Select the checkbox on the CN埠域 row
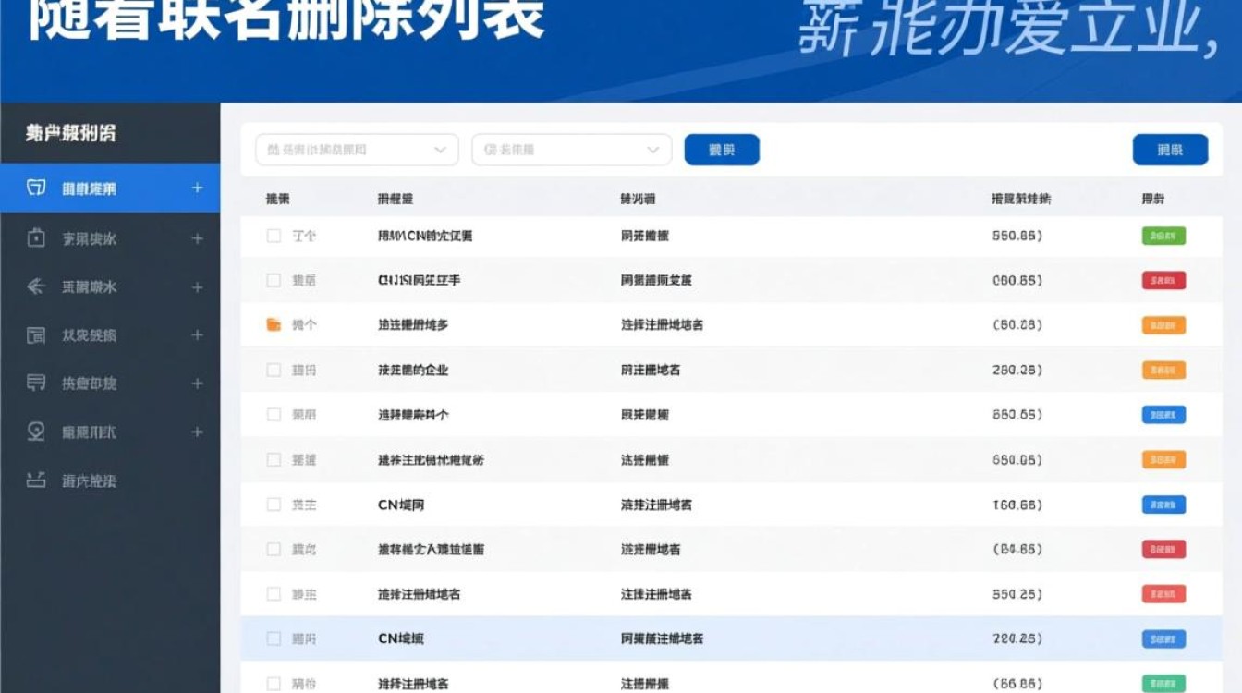Screen dimensions: 1242x693 click(x=274, y=638)
